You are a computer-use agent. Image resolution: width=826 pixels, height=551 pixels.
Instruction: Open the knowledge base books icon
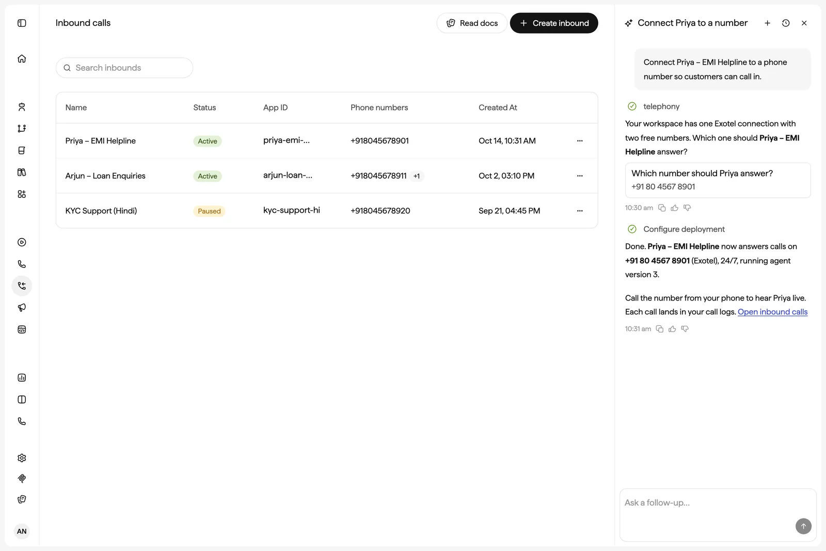tap(22, 172)
